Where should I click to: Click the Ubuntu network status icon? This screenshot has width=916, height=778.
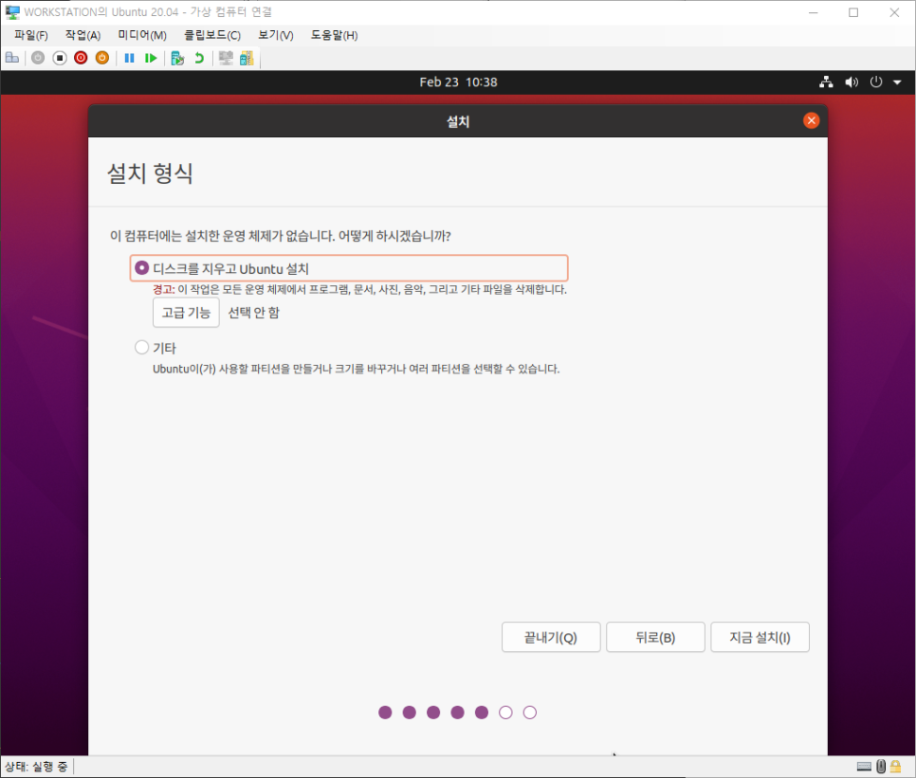click(826, 82)
